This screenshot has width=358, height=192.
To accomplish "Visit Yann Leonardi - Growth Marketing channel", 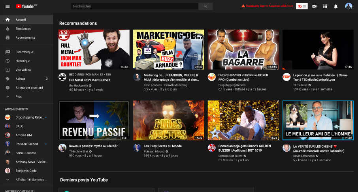I will click(166, 85).
